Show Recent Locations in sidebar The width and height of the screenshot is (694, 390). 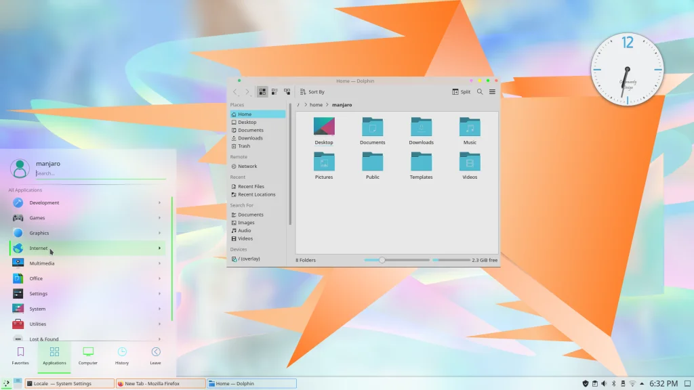coord(258,194)
